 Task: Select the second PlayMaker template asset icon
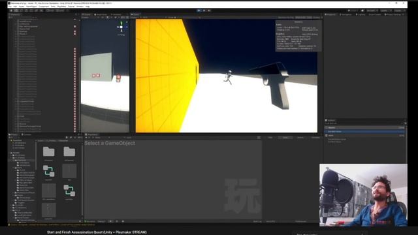click(69, 191)
